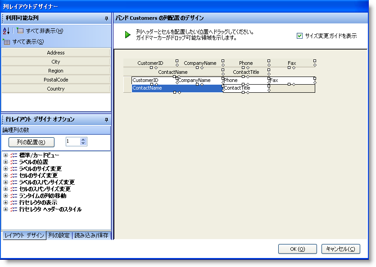Click the 論理列の数 spinner up arrow
The height and width of the screenshot is (267, 376).
pyautogui.click(x=82, y=139)
